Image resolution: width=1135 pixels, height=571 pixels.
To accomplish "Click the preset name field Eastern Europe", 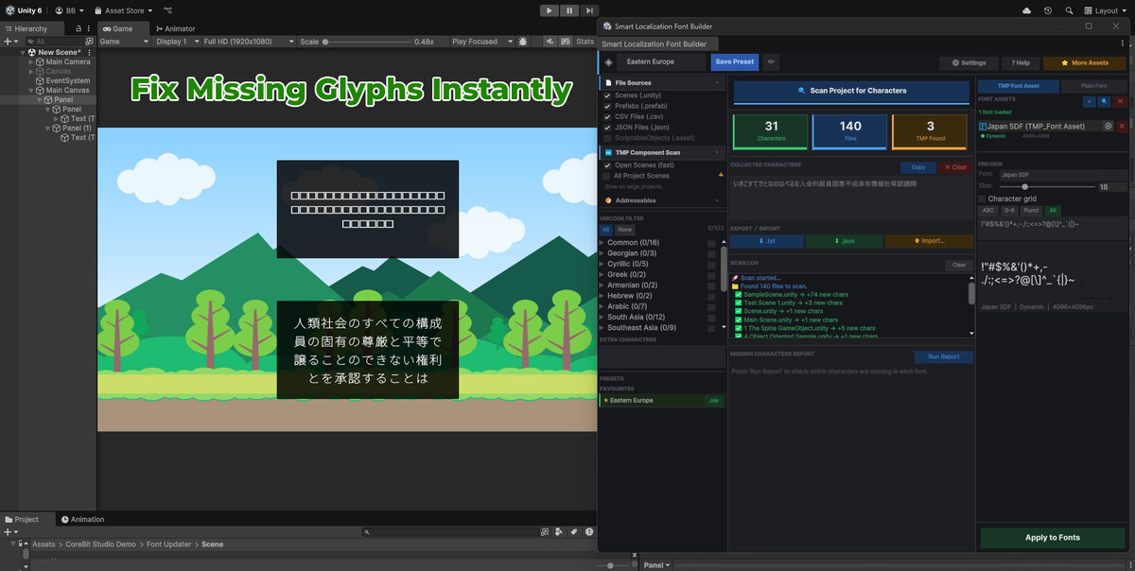I will click(x=662, y=61).
